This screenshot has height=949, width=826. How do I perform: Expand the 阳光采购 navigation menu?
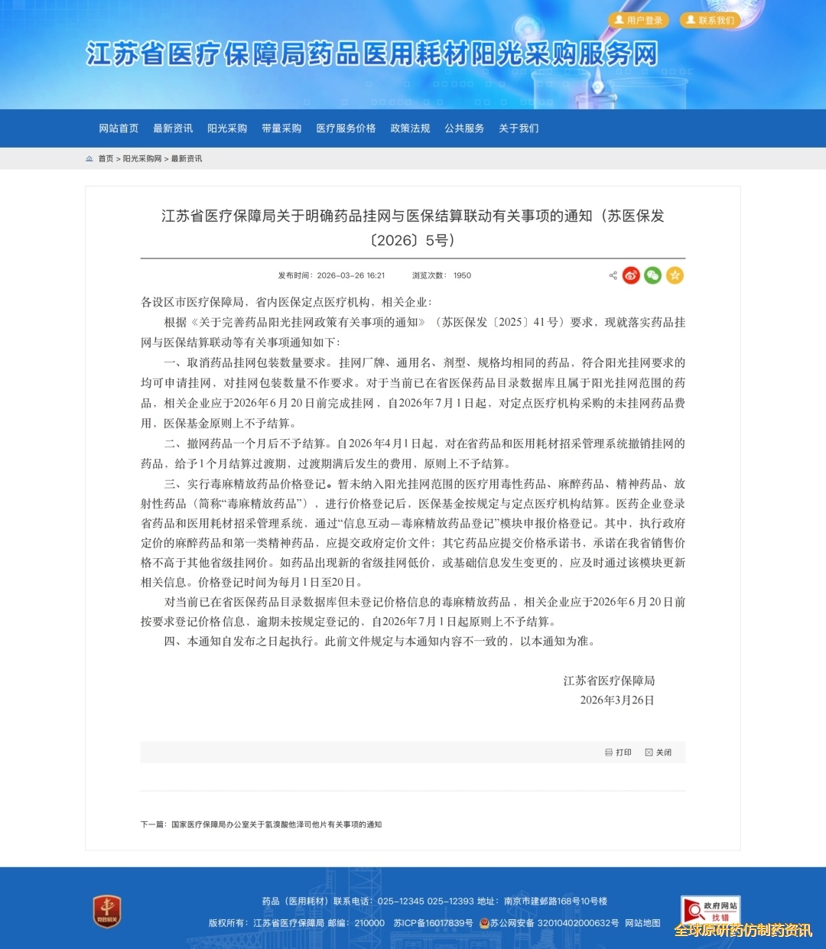click(228, 128)
